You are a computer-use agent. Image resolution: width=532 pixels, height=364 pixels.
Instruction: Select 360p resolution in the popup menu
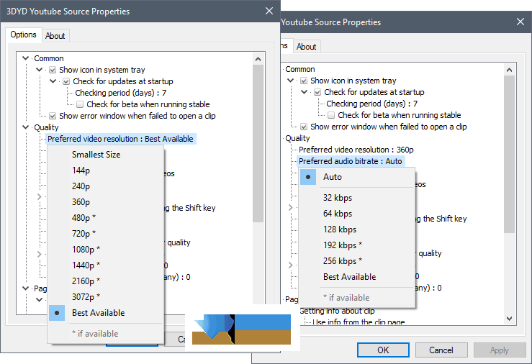(x=106, y=202)
